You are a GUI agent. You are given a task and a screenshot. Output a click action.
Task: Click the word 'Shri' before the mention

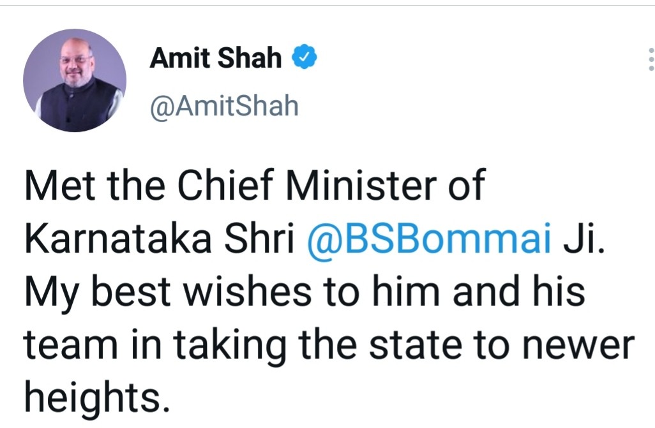(259, 238)
